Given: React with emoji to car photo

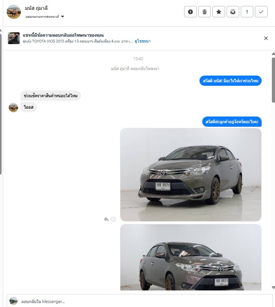Looking at the screenshot, I should click(x=113, y=219).
